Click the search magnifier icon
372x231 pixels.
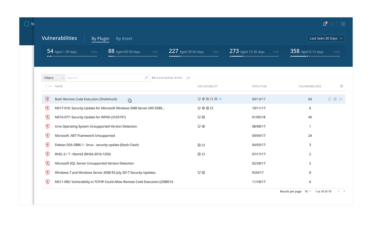pyautogui.click(x=146, y=78)
